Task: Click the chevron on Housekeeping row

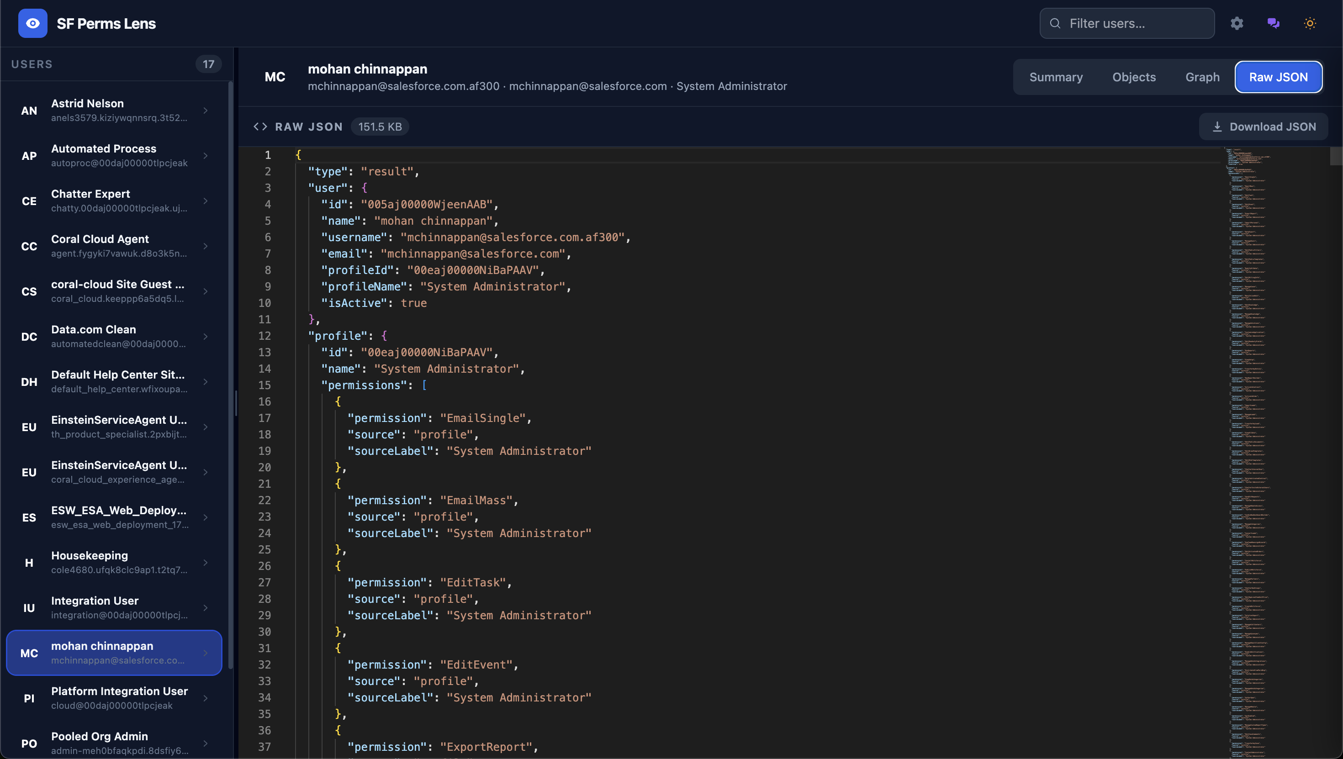Action: click(206, 563)
